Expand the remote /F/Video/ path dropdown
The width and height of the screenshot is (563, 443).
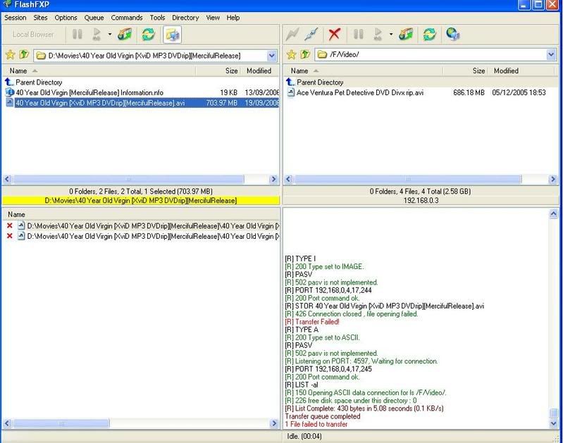(551, 54)
